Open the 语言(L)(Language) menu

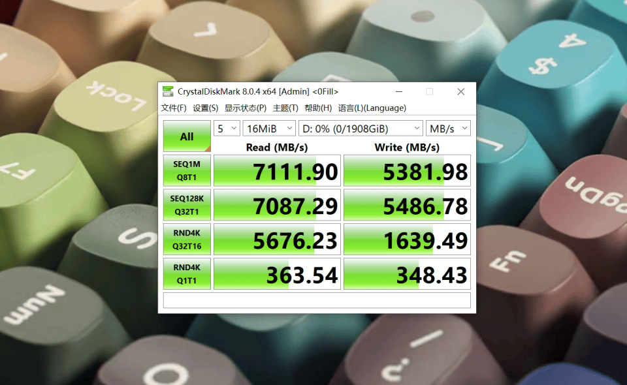pos(372,108)
